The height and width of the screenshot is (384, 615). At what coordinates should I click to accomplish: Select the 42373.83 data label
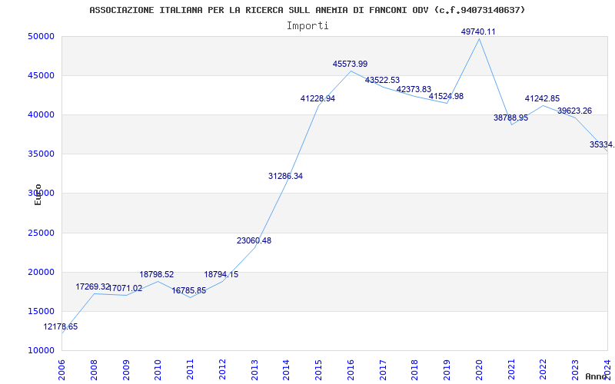pos(414,89)
